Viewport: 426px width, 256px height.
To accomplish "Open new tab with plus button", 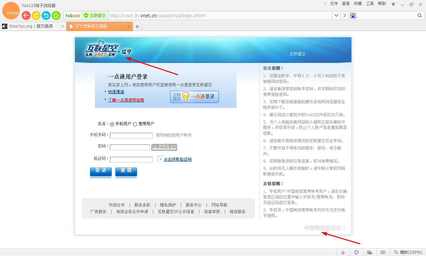I will click(137, 27).
